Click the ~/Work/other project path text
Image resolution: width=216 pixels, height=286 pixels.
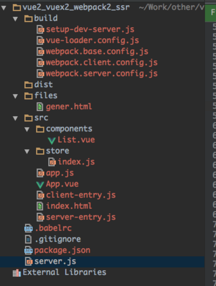click(172, 8)
